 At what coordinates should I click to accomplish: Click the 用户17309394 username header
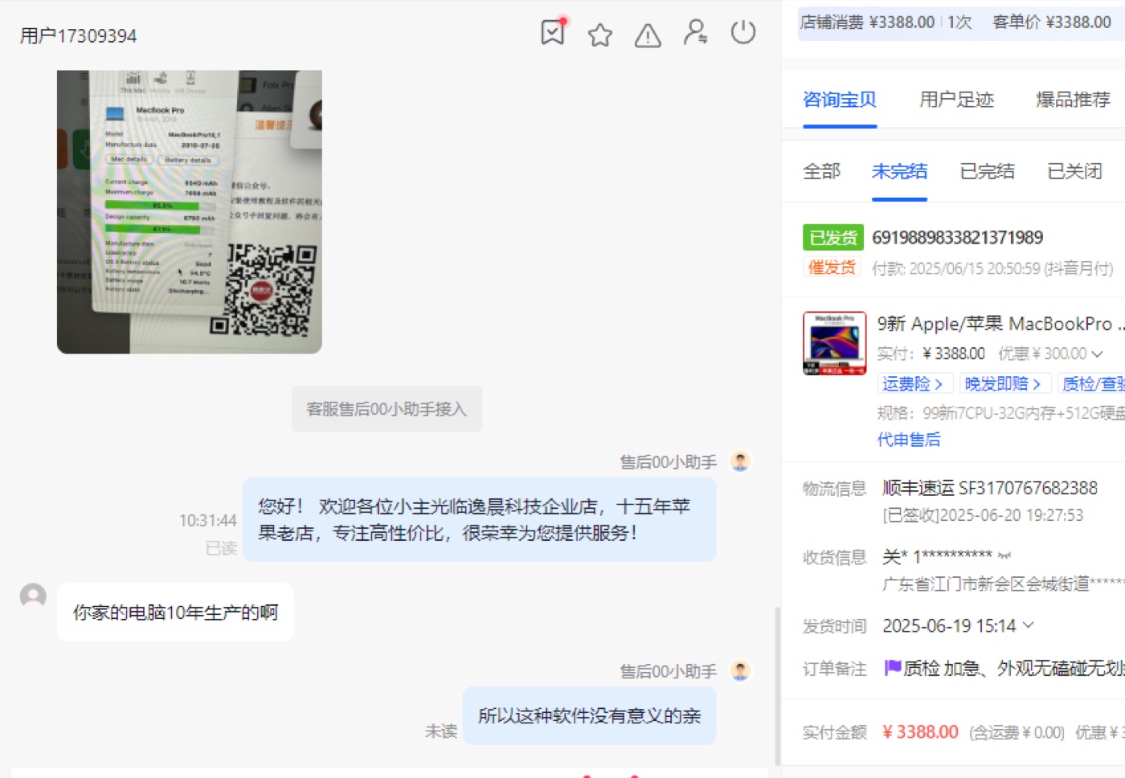(79, 36)
